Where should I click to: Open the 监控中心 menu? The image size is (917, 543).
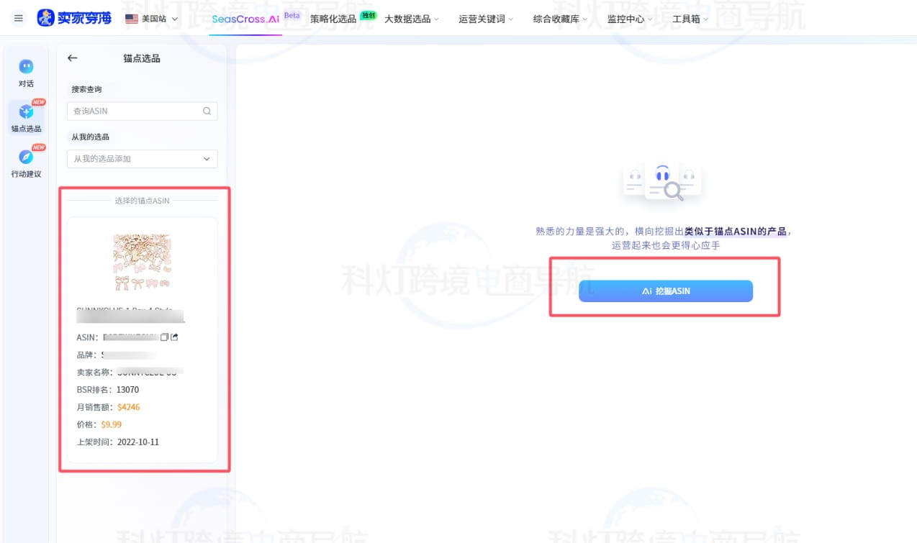click(x=630, y=19)
